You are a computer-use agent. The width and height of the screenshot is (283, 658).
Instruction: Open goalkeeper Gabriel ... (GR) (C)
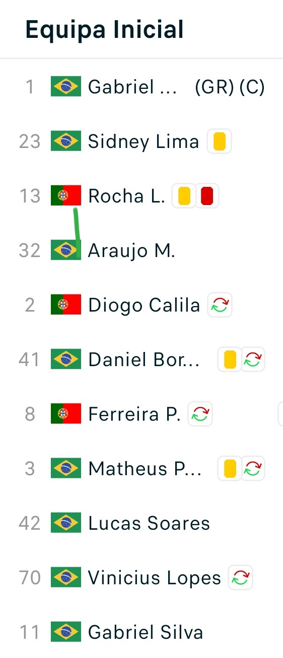pyautogui.click(x=176, y=87)
